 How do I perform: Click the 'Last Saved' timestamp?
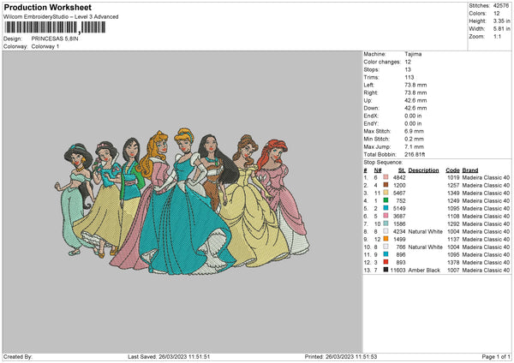coord(169,356)
